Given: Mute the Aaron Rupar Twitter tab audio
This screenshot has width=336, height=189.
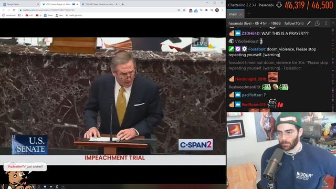Looking at the screenshot, I should pos(73,4).
